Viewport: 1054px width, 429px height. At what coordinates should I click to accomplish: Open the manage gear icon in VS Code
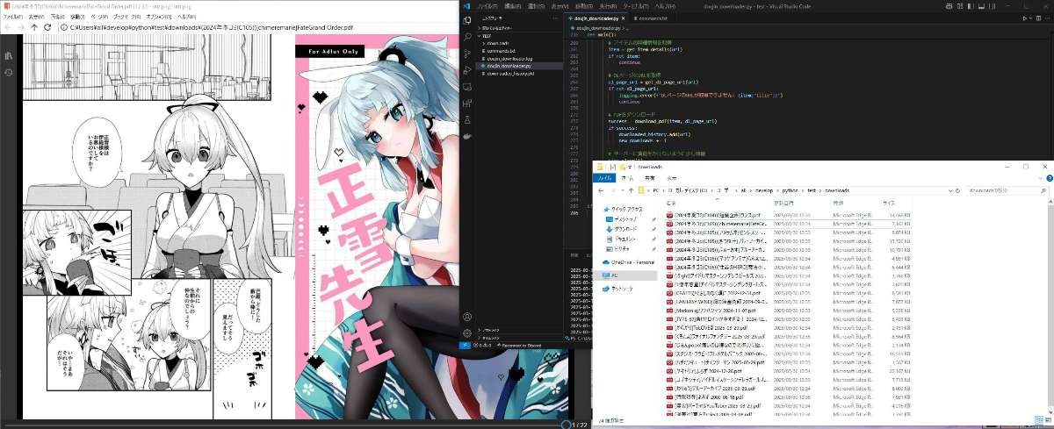click(467, 332)
